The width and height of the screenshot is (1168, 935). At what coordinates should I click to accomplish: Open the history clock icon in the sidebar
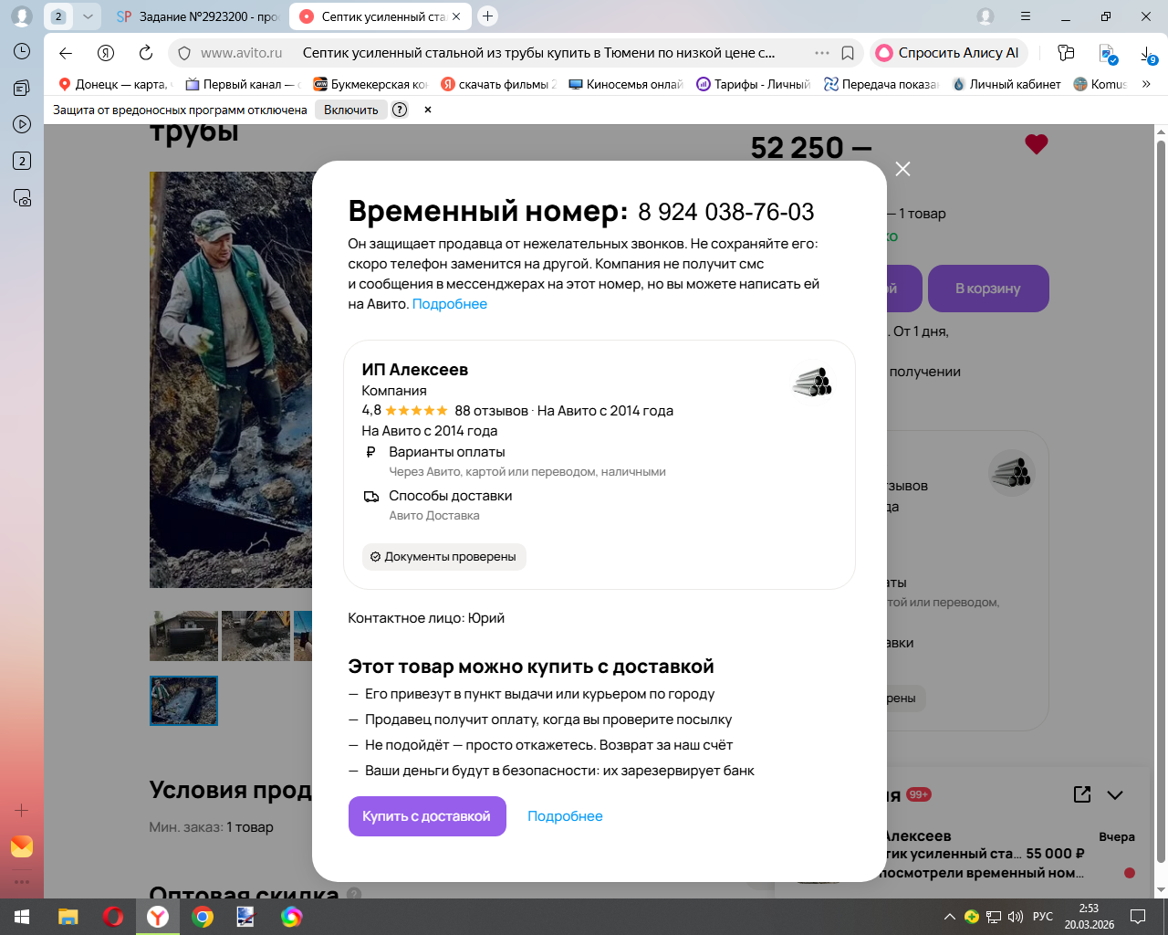(22, 52)
